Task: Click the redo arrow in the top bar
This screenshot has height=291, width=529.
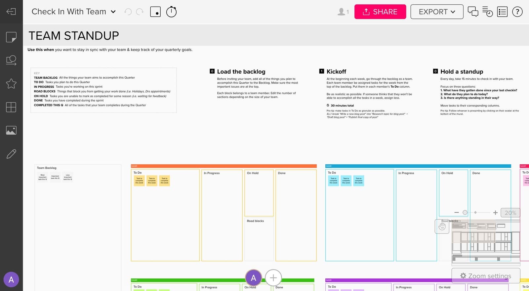Action: (140, 12)
